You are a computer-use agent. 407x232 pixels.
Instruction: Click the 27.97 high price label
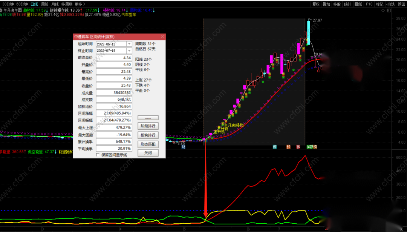coord(317,20)
